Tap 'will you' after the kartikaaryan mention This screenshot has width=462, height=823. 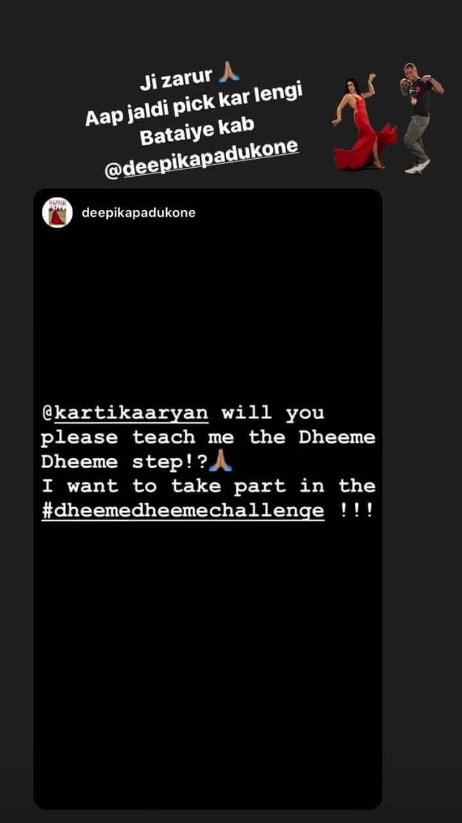point(273,412)
